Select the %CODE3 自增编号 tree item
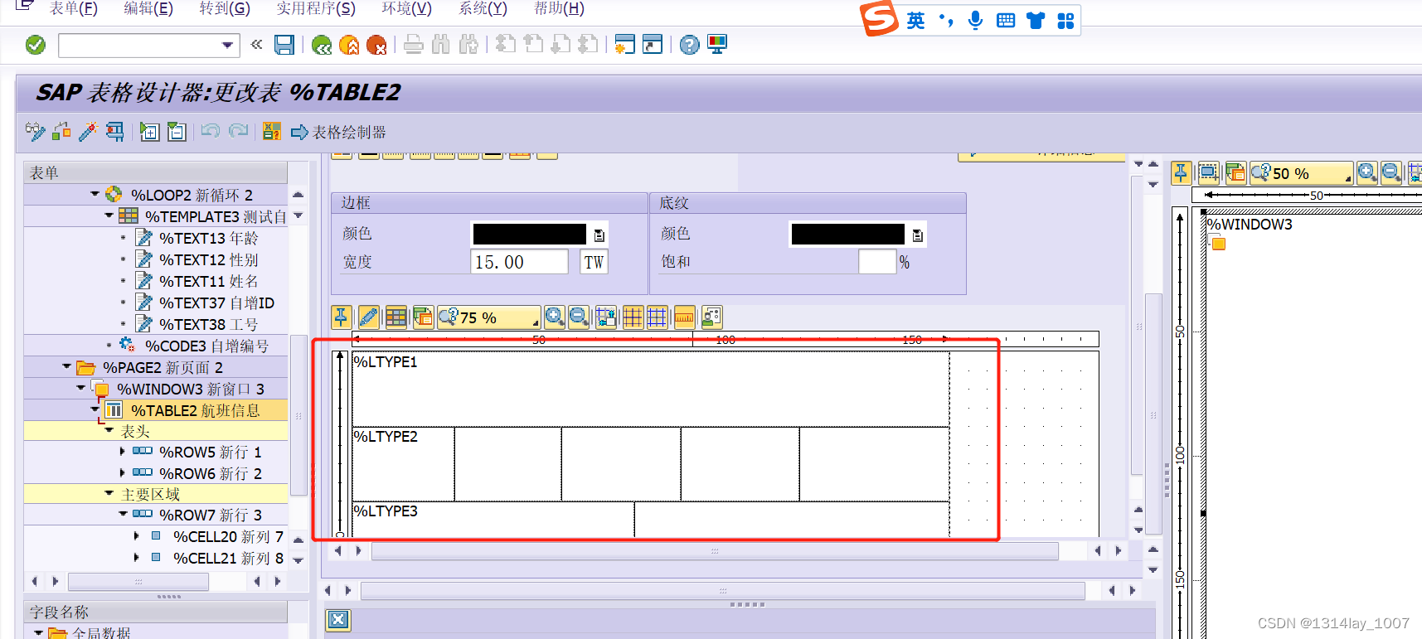Image resolution: width=1422 pixels, height=639 pixels. (206, 346)
